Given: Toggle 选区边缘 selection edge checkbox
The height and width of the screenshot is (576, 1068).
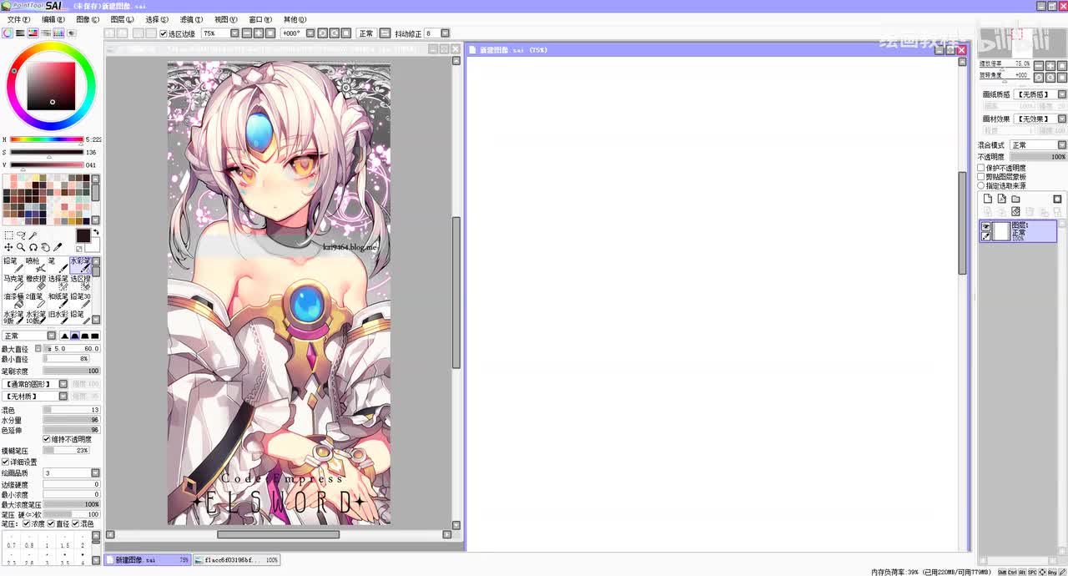Looking at the screenshot, I should 164,33.
